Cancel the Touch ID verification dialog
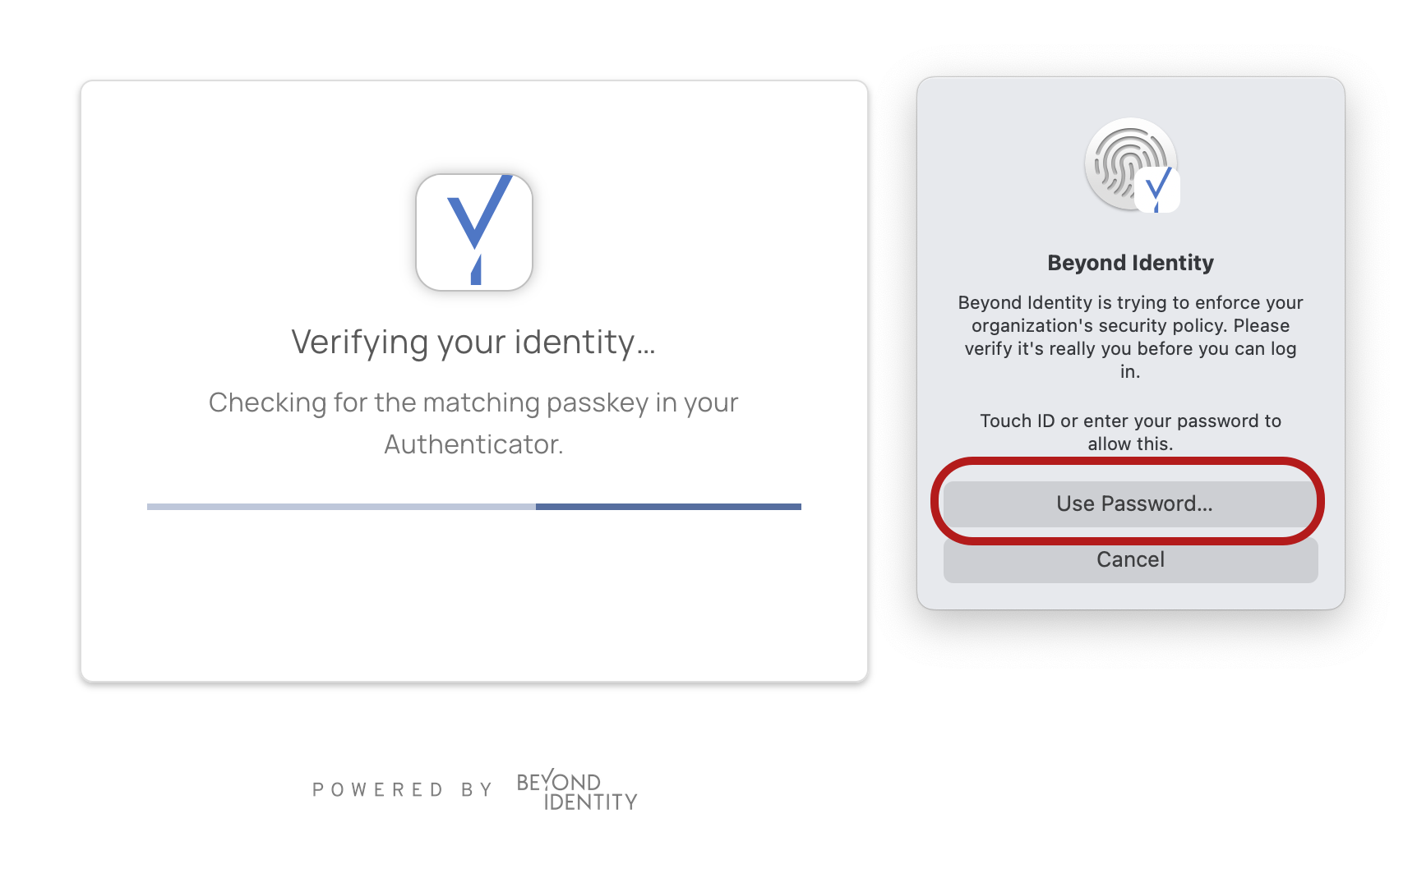This screenshot has width=1417, height=869. coord(1130,560)
